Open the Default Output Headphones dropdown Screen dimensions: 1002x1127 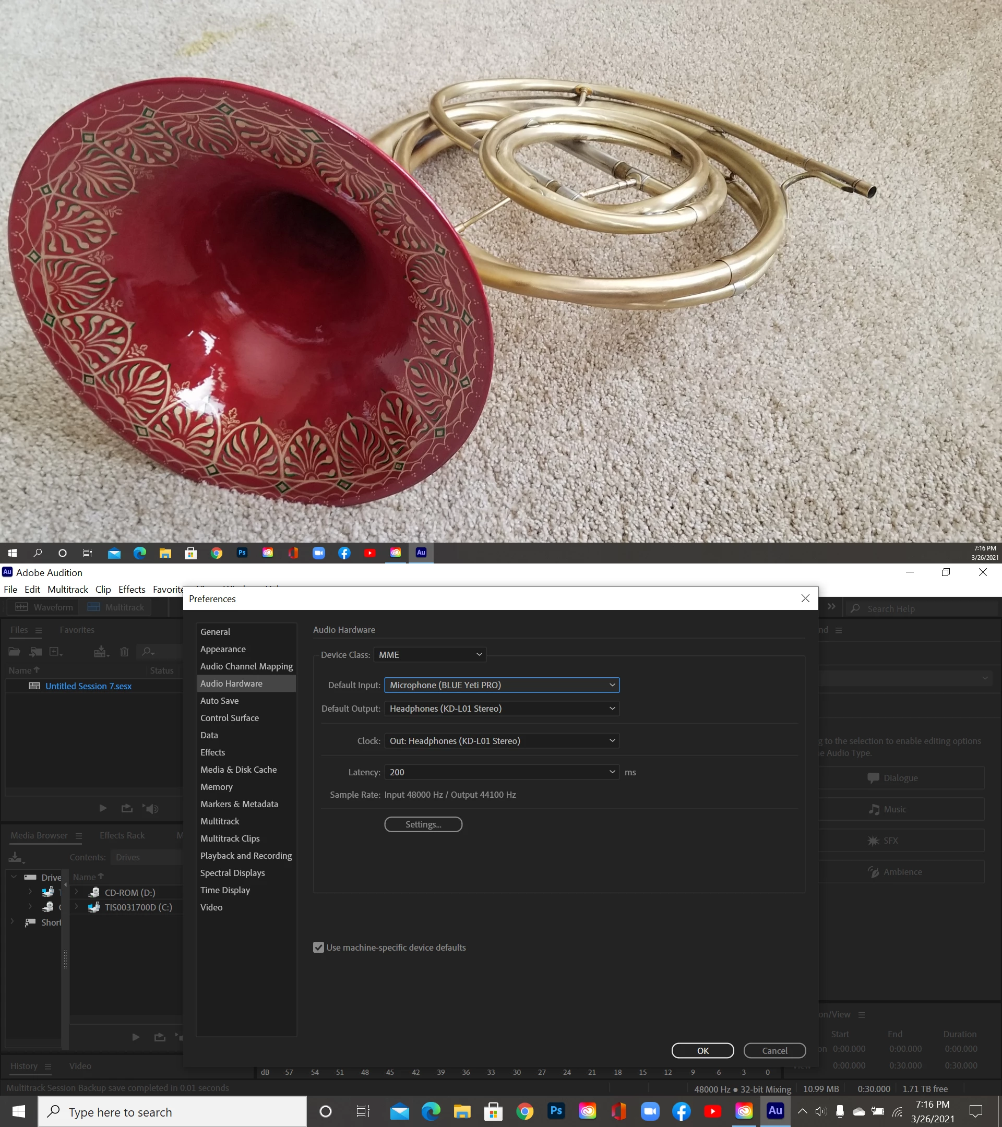502,709
